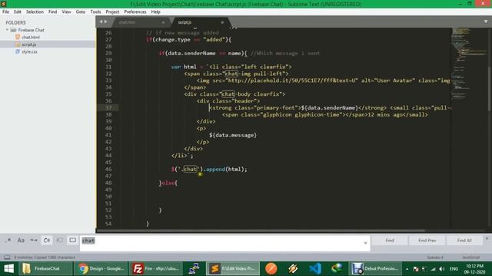The height and width of the screenshot is (276, 492).
Task: Toggle regular expression search in find panel
Action: point(8,240)
